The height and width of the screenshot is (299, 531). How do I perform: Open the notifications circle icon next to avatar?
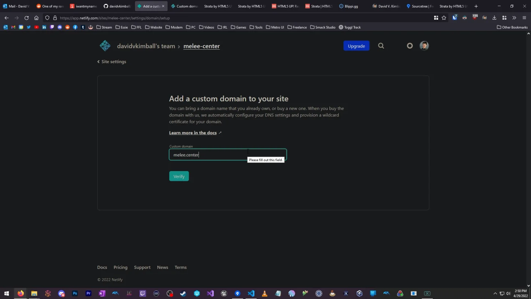tap(409, 46)
